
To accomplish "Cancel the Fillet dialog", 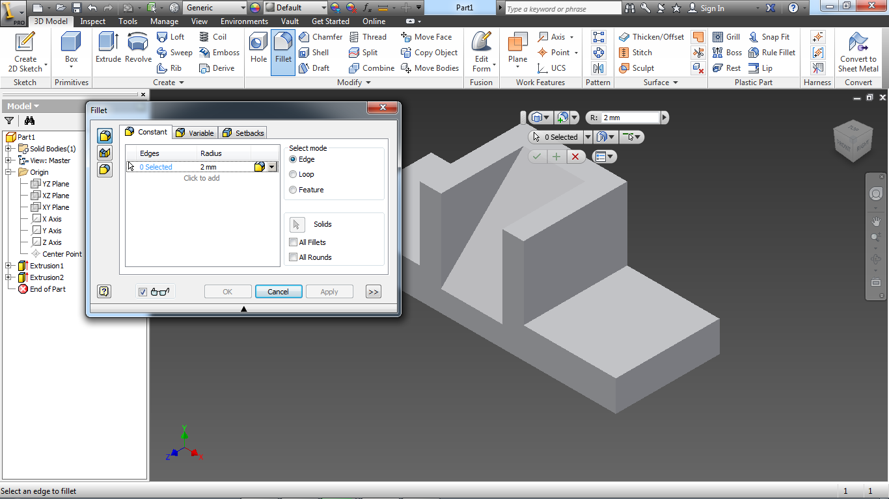I will click(x=278, y=292).
